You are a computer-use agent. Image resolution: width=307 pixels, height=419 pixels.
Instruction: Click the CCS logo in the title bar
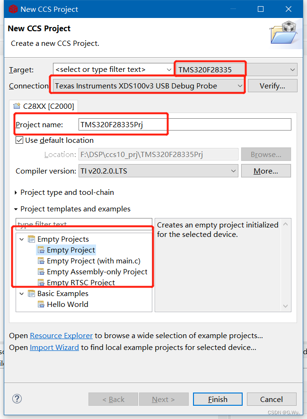tap(10, 9)
